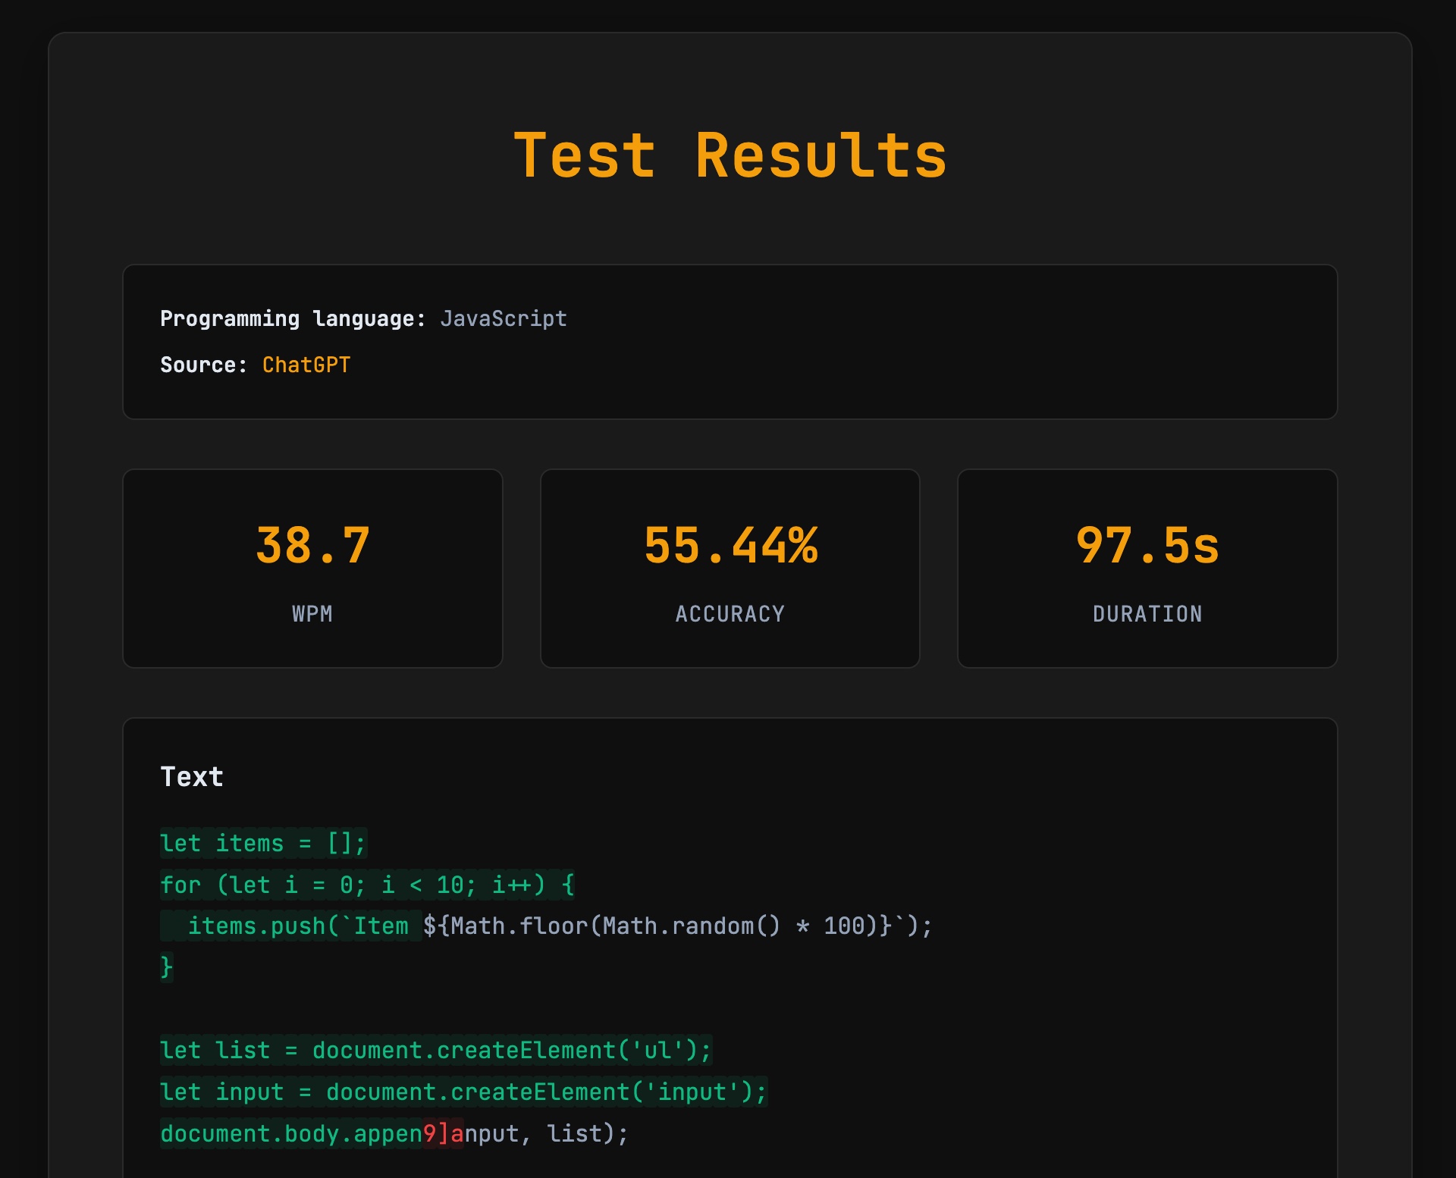Screen dimensions: 1456x1178
Task: Click the 'let items = [];' code line
Action: pos(263,843)
